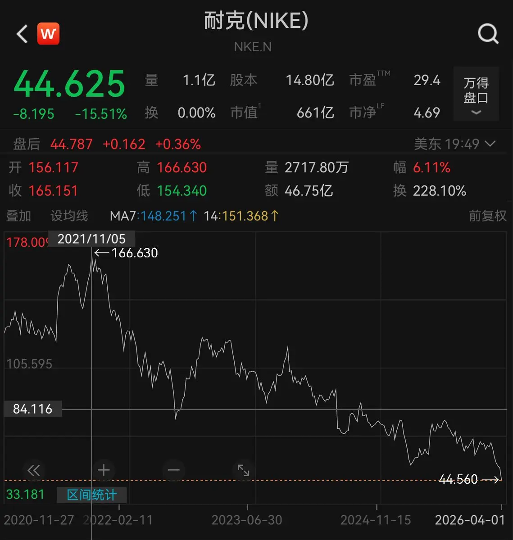Select the low price 154.340
513x540 pixels.
click(182, 191)
